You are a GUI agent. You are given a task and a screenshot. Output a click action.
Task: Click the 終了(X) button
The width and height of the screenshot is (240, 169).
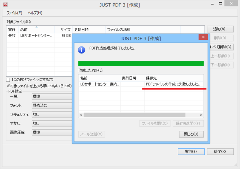pyautogui.click(x=220, y=151)
